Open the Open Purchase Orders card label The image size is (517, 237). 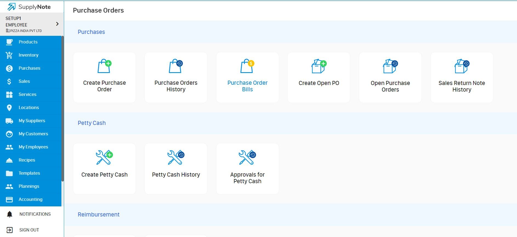tap(390, 86)
